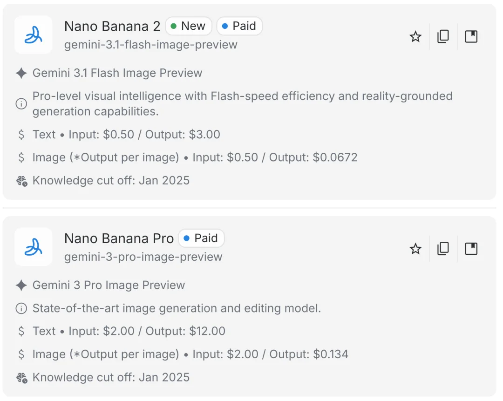Click the banana logo of Nano Banana 2
Screen dimensions: 503x401
coord(33,35)
